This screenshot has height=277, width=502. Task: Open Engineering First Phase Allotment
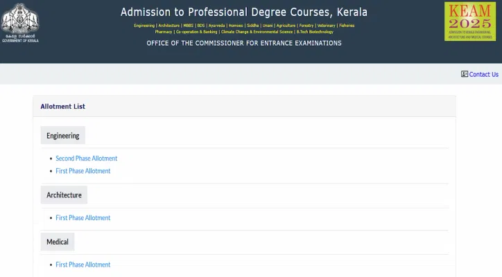click(x=83, y=171)
